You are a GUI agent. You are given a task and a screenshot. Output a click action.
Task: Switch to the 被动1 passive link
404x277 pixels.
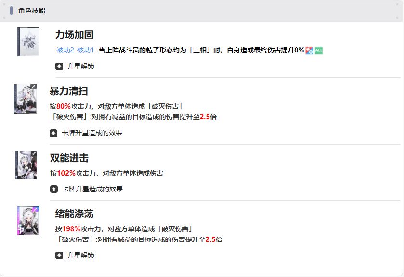[86, 50]
